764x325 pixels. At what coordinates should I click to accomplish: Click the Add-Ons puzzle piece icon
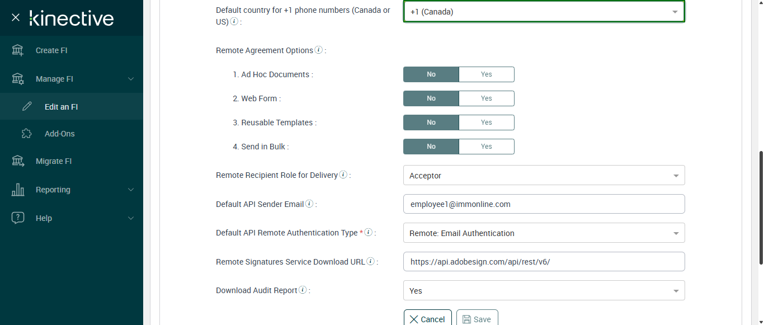tap(27, 134)
